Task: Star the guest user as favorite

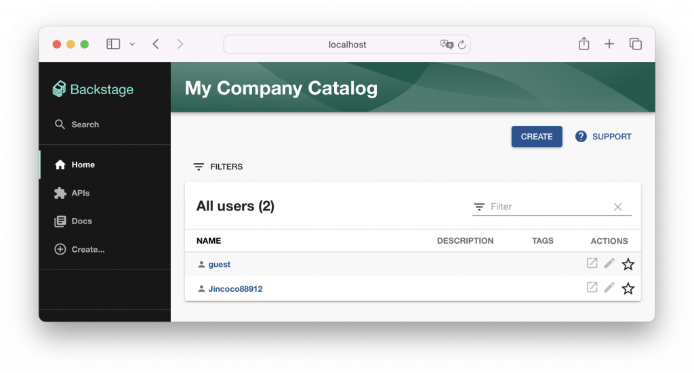Action: coord(628,265)
